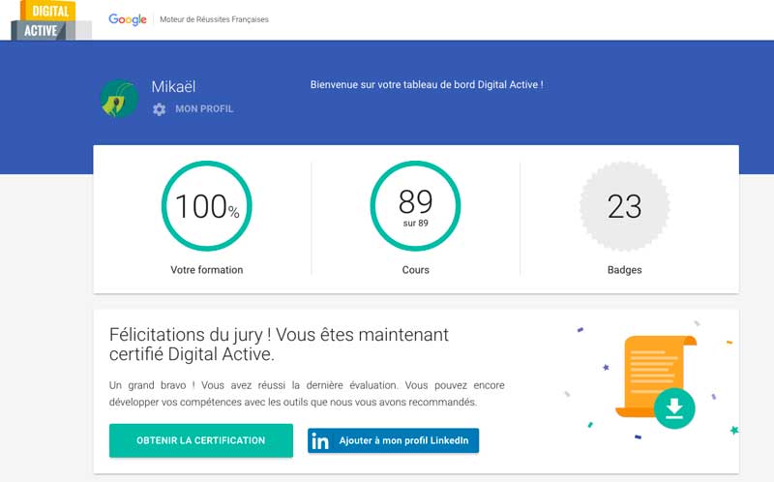Open the MON PROFIL link
Viewport: 774px width, 482px height.
pos(204,108)
